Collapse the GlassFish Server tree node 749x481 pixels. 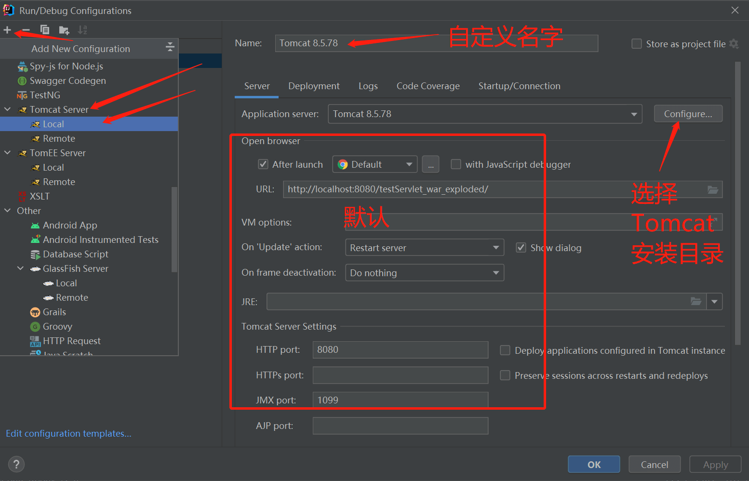pos(20,268)
